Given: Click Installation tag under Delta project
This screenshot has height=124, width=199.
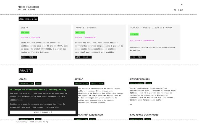Looking at the screenshot, I should (26, 83).
